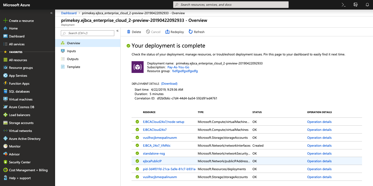Select the Inputs menu item
The height and width of the screenshot is (186, 373).
(71, 51)
